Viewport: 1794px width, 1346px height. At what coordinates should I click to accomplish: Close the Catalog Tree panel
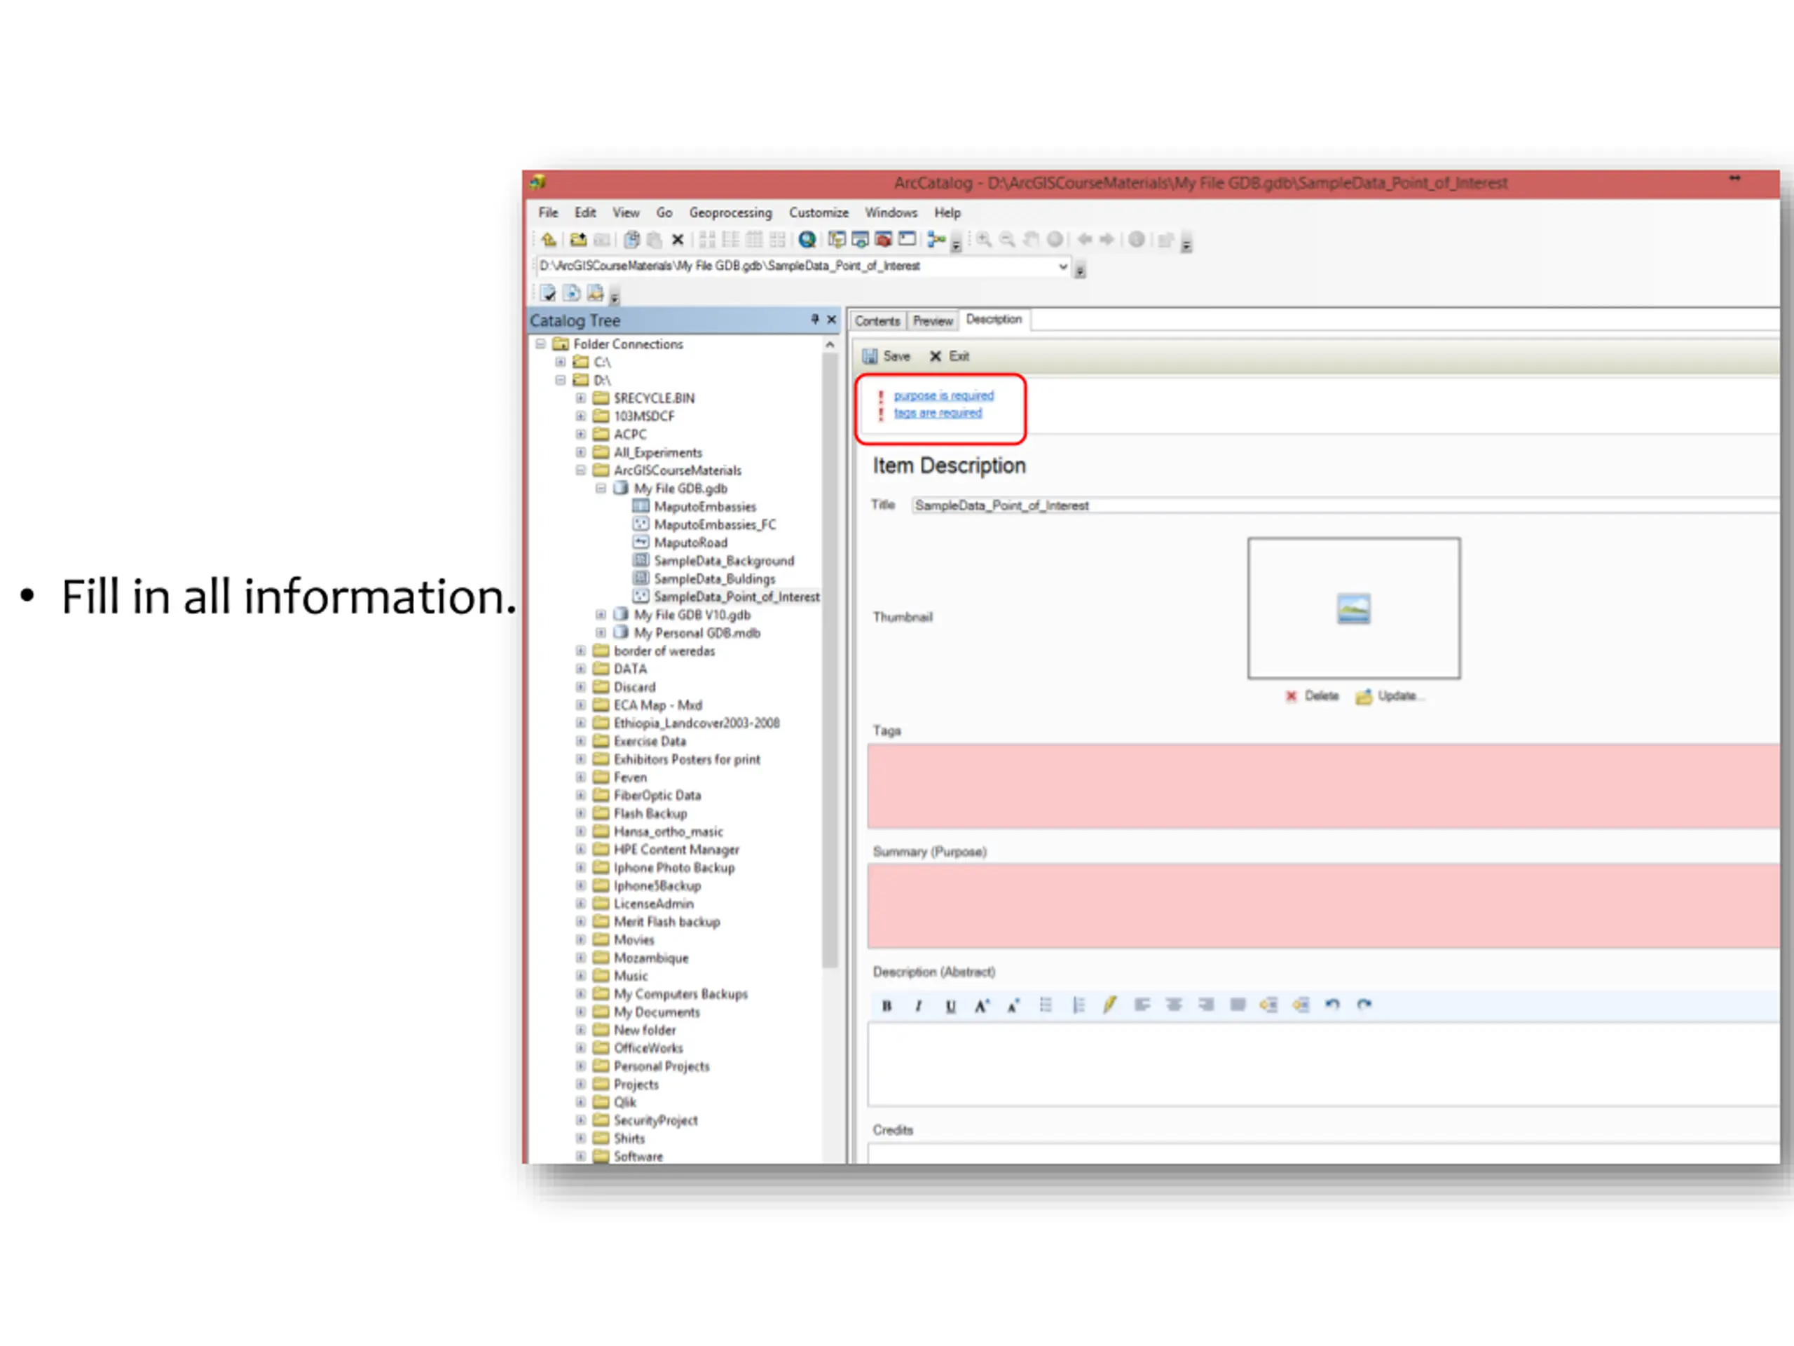pyautogui.click(x=831, y=320)
